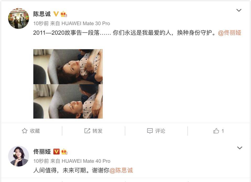Click the gold V verification badge beside 陈思诚
Viewport: 251px width, 182px height.
(x=56, y=14)
